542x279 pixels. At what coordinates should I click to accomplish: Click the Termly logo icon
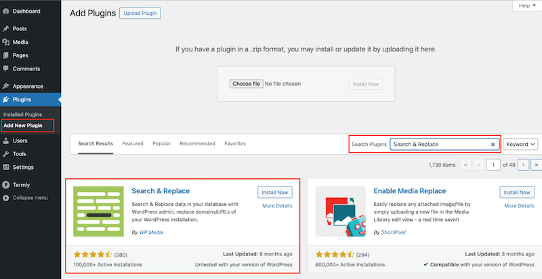5,185
